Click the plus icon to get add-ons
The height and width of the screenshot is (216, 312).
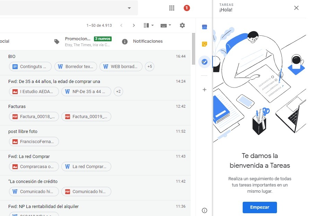205,90
